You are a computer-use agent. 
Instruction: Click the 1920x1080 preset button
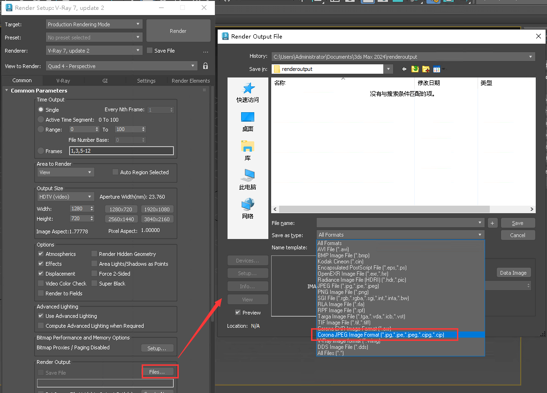[x=158, y=209]
